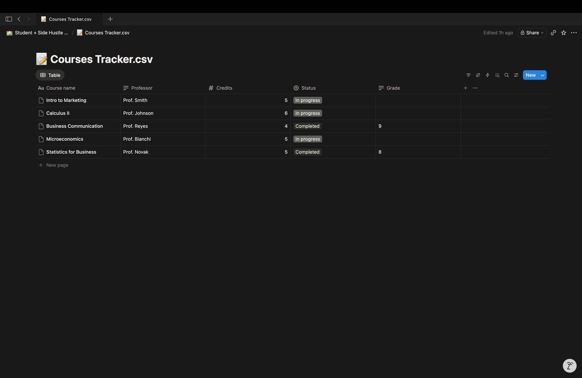This screenshot has height=378, width=582.
Task: Switch to Courses Tracker.csv tab
Action: (69, 19)
